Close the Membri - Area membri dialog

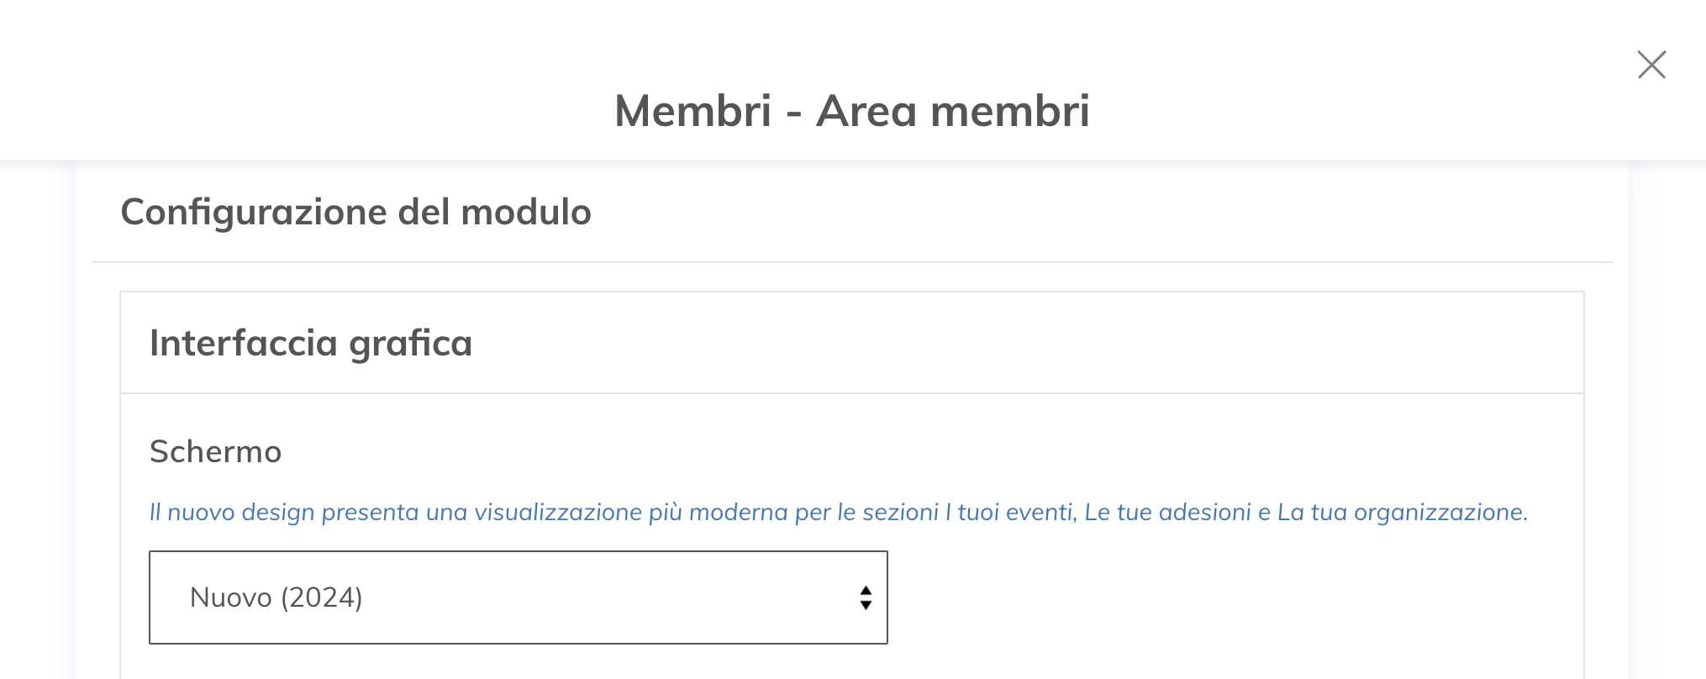[x=1651, y=65]
